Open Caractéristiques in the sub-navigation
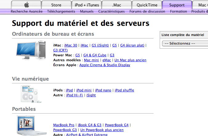Viewport: 208px width, 136px height. 111,11
